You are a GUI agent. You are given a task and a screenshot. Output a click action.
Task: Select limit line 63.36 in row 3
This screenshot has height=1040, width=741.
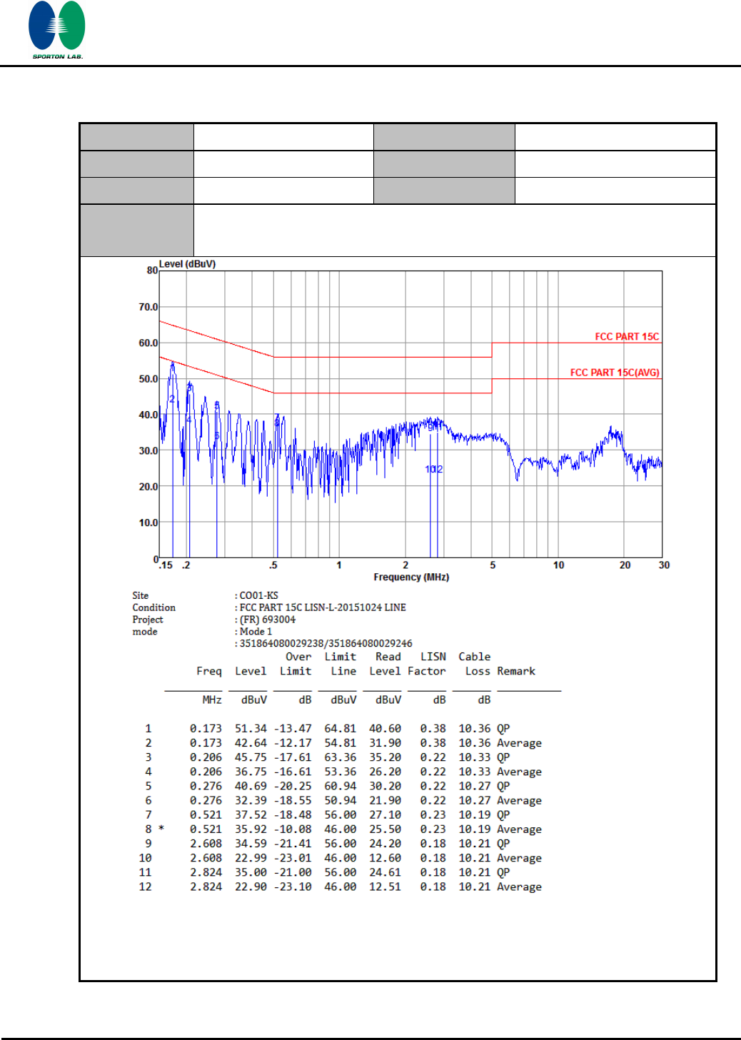(341, 757)
